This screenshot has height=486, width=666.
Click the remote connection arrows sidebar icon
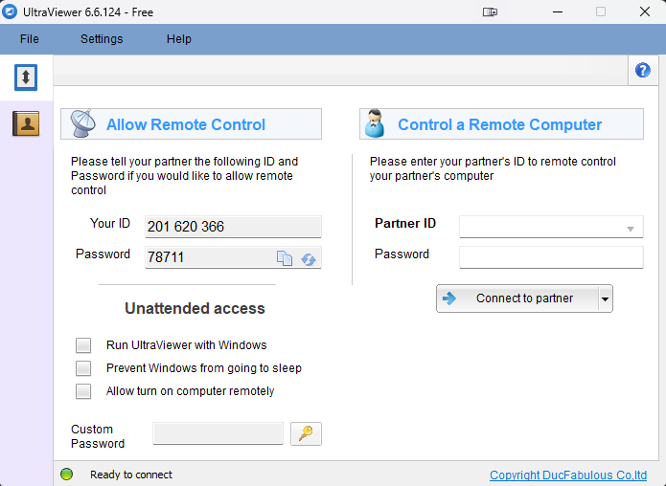pyautogui.click(x=26, y=77)
